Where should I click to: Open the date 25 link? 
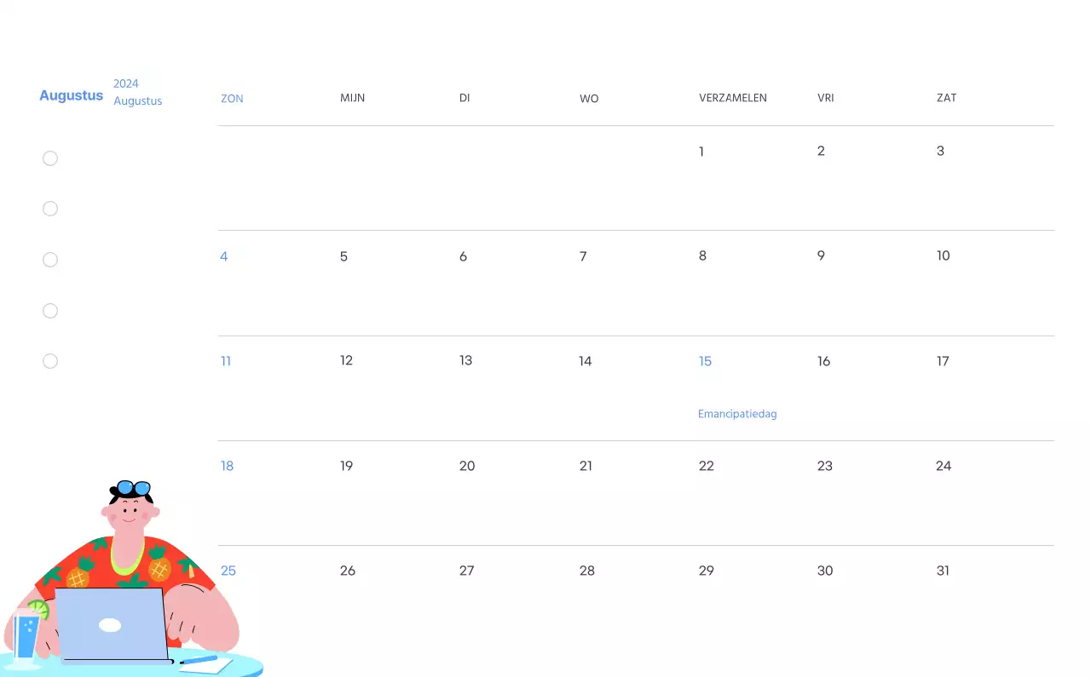[228, 571]
